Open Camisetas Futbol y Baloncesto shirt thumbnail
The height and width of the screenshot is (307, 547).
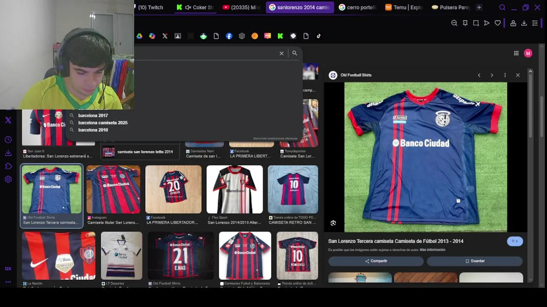click(245, 256)
